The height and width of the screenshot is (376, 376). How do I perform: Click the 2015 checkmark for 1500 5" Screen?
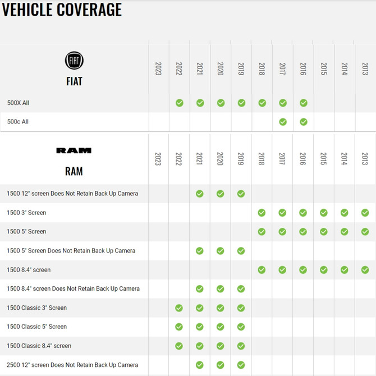pos(324,232)
